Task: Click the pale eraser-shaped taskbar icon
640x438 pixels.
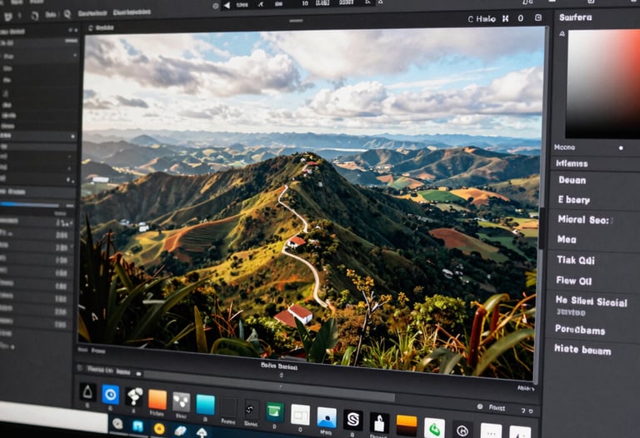Action: coord(180,431)
